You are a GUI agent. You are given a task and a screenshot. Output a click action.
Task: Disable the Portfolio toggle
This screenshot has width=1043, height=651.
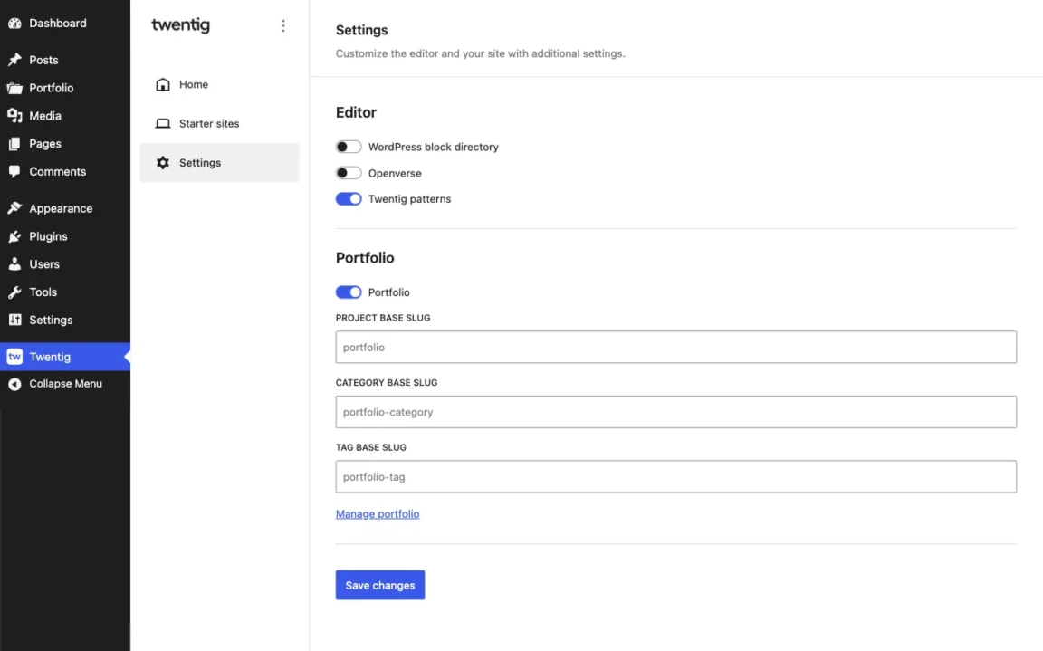pyautogui.click(x=349, y=292)
